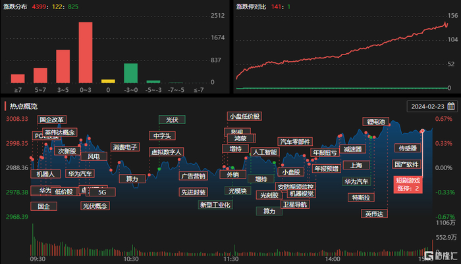461x264 pixels.
Task: Select the 传感器 tag
Action: click(408, 148)
